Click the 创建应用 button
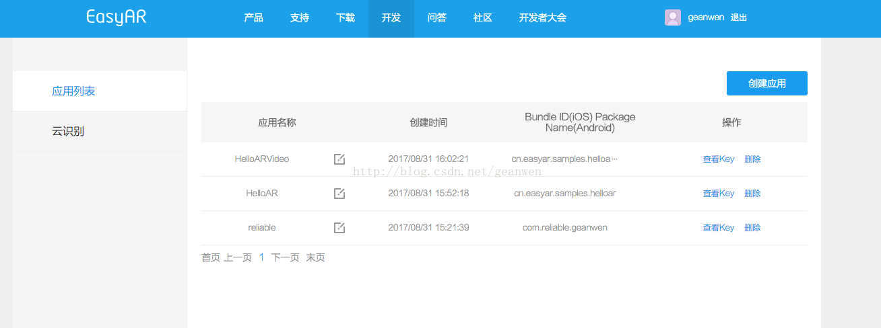Screen dimensions: 881x328 (x=767, y=83)
